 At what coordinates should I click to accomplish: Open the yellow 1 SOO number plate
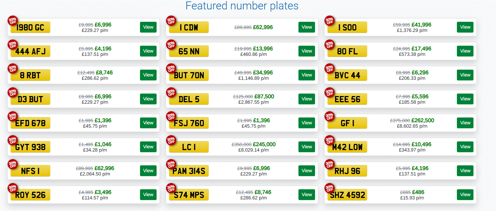(x=347, y=27)
